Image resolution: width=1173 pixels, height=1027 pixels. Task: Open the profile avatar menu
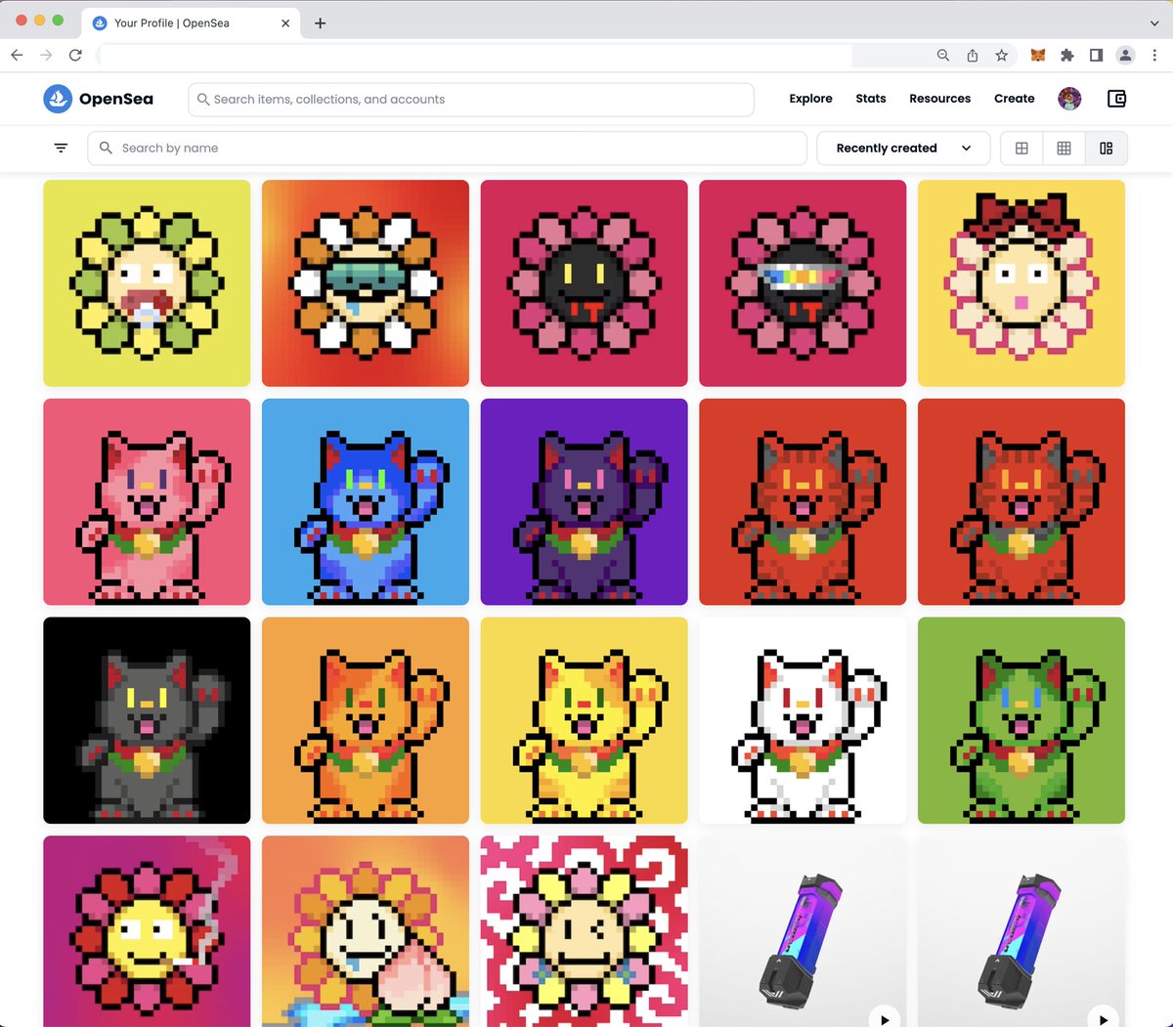[1069, 99]
